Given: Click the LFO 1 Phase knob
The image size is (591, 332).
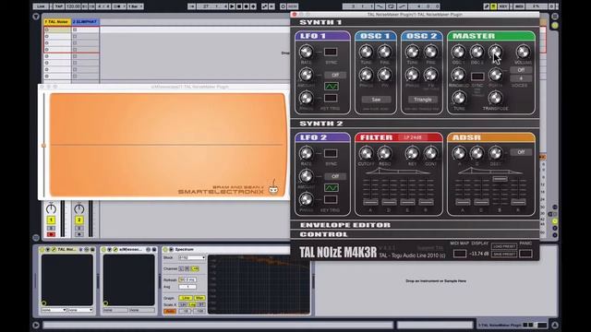Looking at the screenshot, I should click(x=306, y=99).
